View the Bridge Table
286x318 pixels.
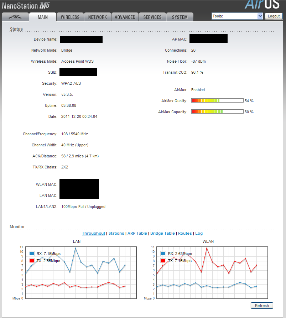point(162,233)
